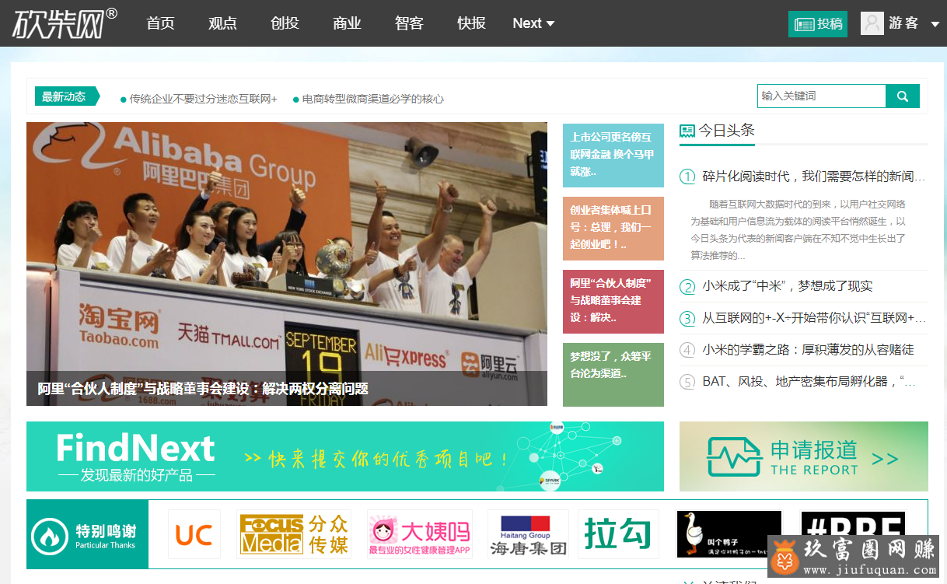Open the 叫个鸭子 sponsor logo

point(729,534)
